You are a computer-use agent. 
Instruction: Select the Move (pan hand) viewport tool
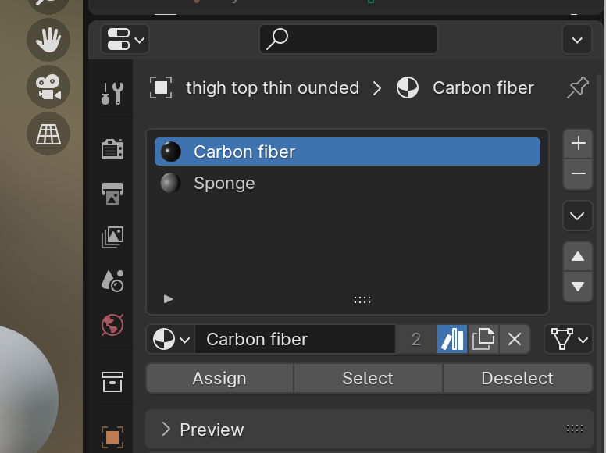(48, 39)
